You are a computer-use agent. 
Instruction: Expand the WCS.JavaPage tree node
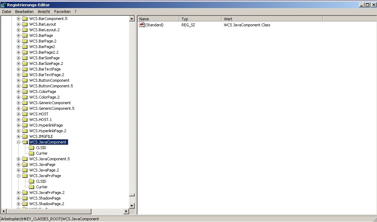tap(19, 164)
